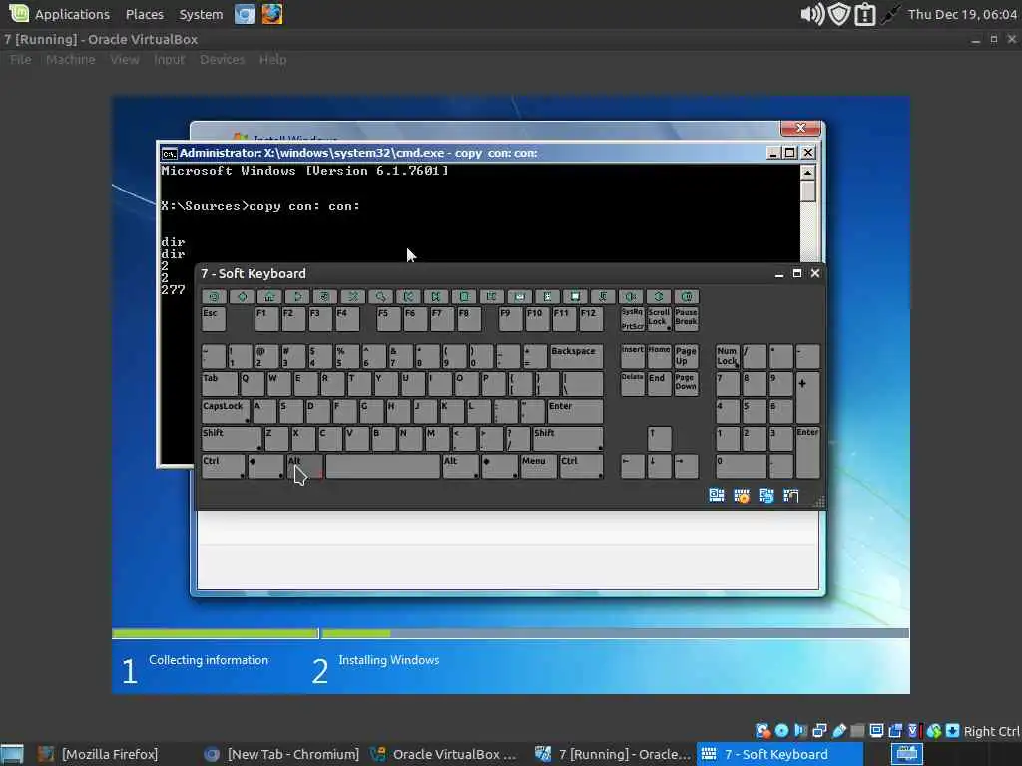1022x766 pixels.
Task: Click the Home multimedia key icon
Action: point(269,297)
